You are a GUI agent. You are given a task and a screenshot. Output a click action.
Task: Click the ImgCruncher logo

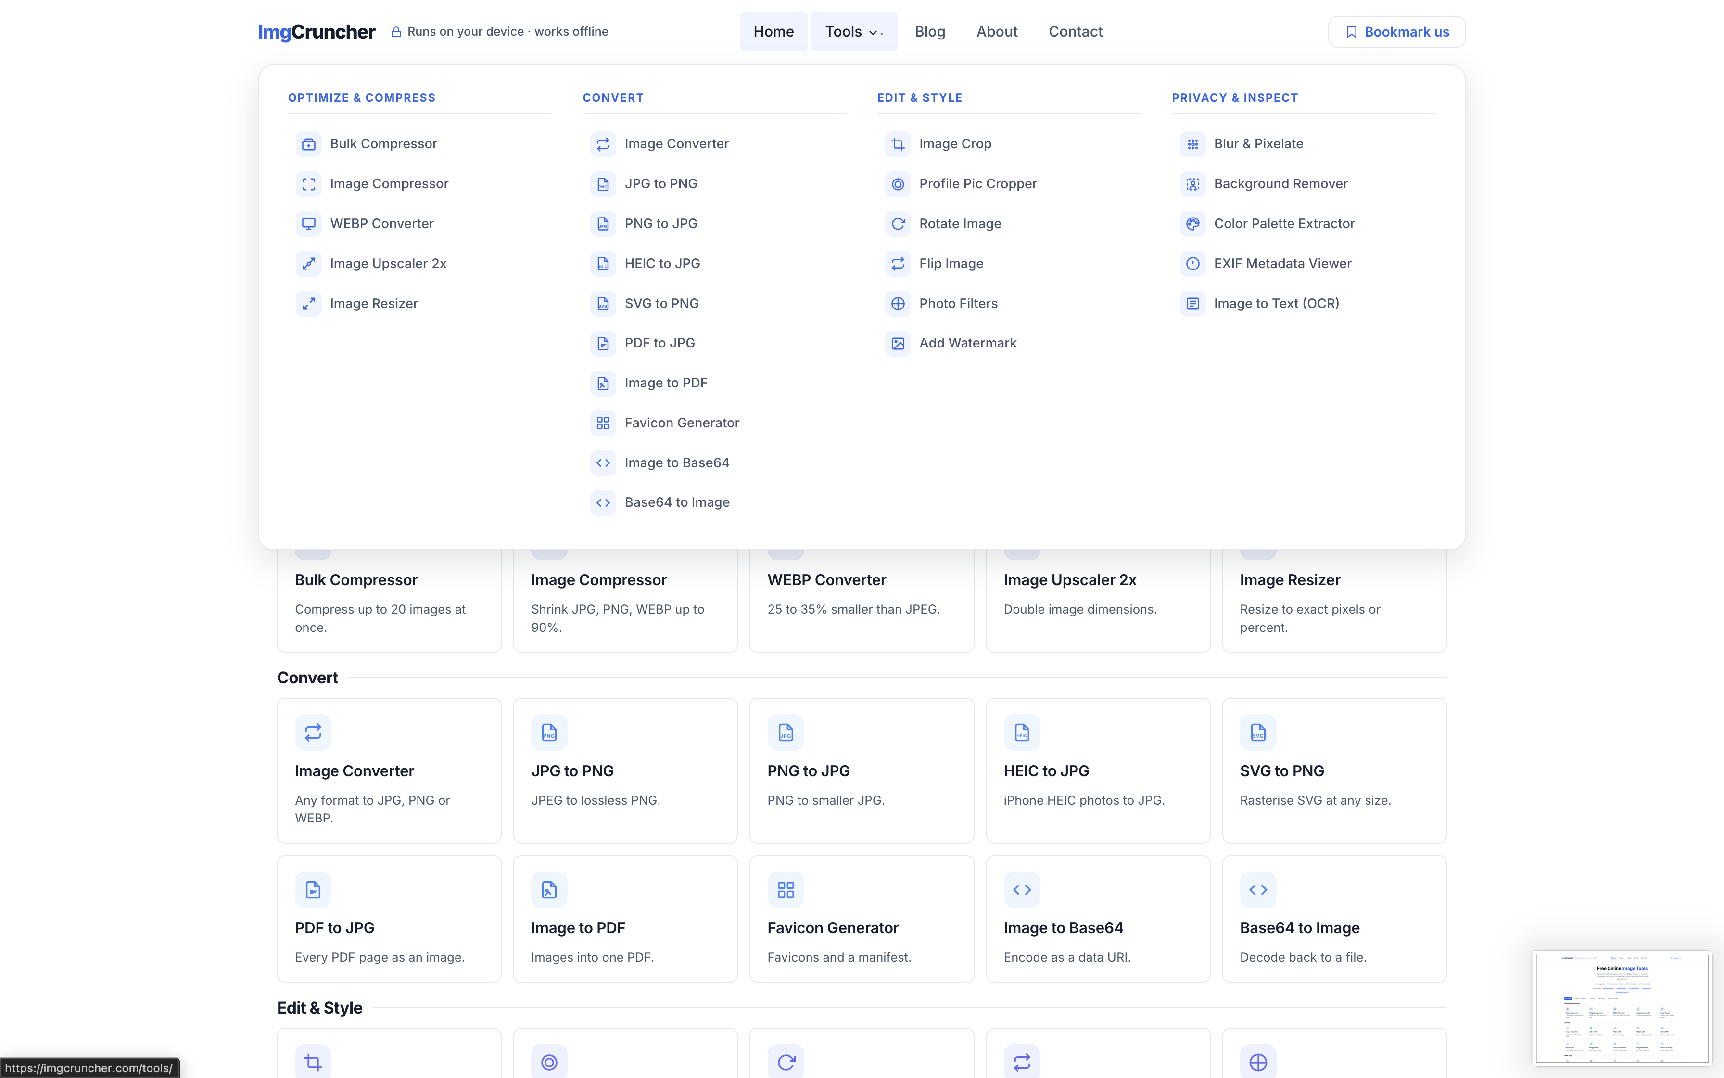pyautogui.click(x=317, y=31)
